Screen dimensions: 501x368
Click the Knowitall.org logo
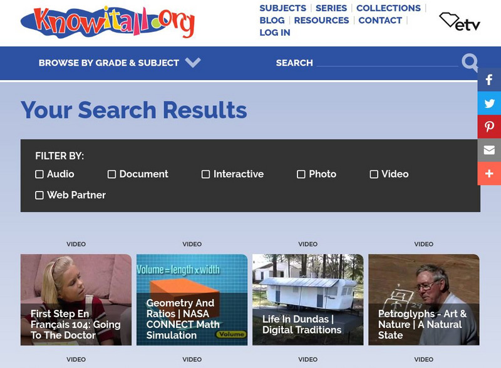pos(107,23)
